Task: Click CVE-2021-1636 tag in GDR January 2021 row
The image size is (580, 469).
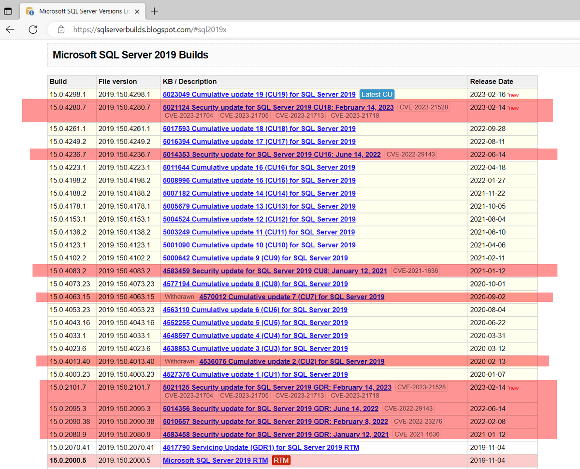Action: (x=417, y=434)
